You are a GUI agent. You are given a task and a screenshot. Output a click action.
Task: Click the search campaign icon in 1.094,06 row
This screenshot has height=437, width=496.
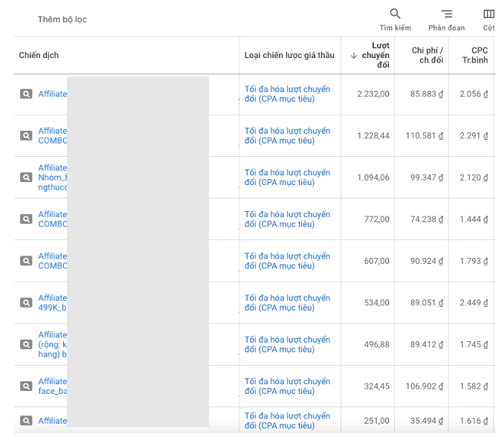point(26,178)
